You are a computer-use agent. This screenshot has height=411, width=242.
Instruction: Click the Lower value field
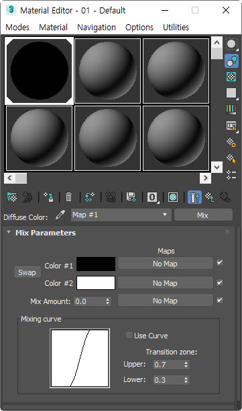[168, 380]
